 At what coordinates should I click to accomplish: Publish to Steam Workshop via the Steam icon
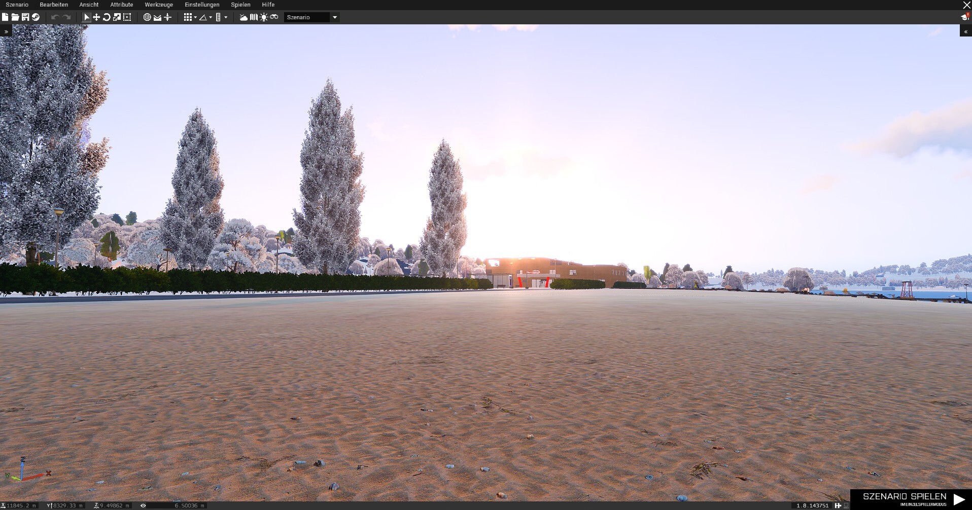(x=36, y=17)
